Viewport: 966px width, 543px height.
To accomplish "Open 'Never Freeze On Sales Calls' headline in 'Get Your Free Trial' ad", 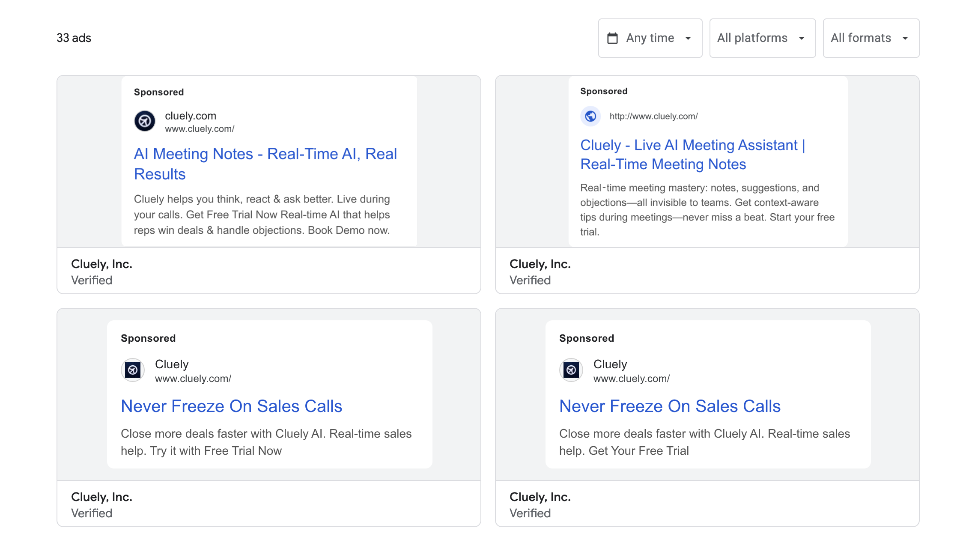I will pos(670,406).
